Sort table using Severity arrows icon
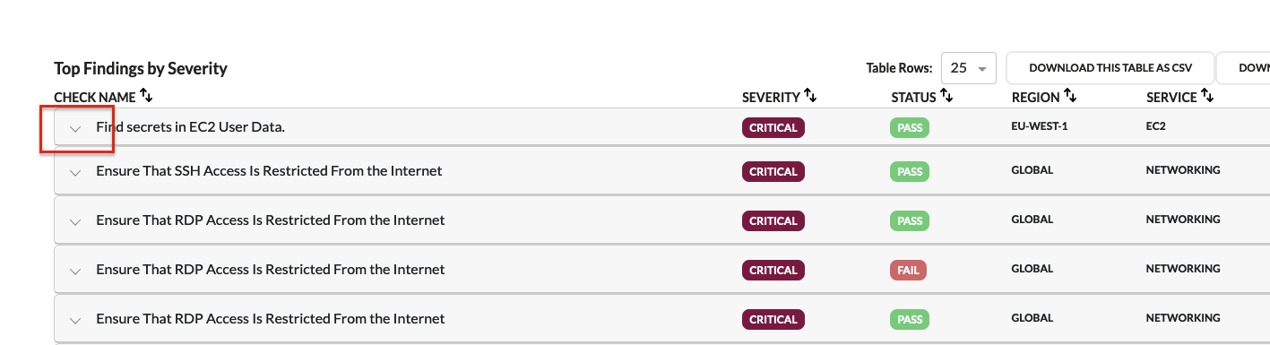The image size is (1270, 345). point(810,95)
